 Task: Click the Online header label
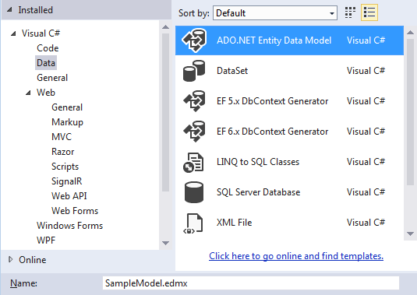pyautogui.click(x=33, y=260)
